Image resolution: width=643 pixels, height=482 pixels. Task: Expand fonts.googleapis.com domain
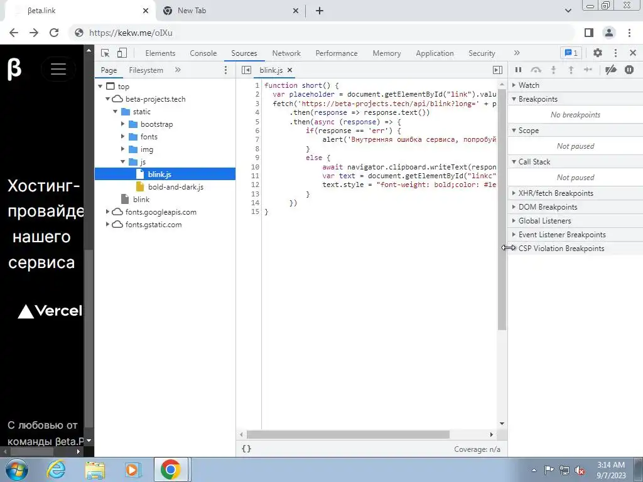pos(108,212)
